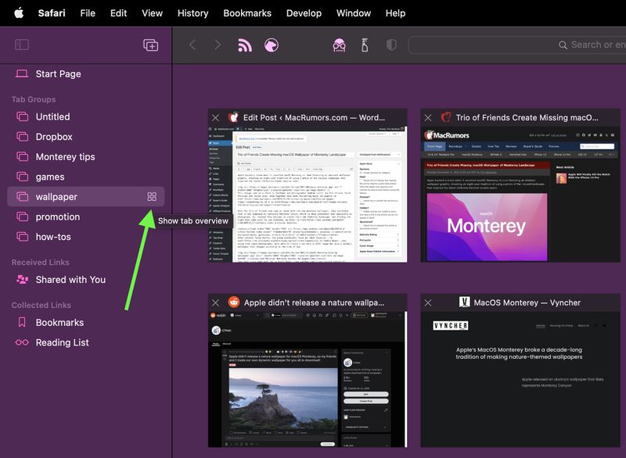626x458 pixels.
Task: Go back with the back arrow
Action: (x=192, y=45)
